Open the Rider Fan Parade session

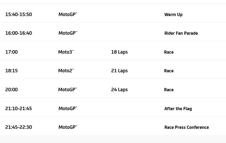click(181, 33)
